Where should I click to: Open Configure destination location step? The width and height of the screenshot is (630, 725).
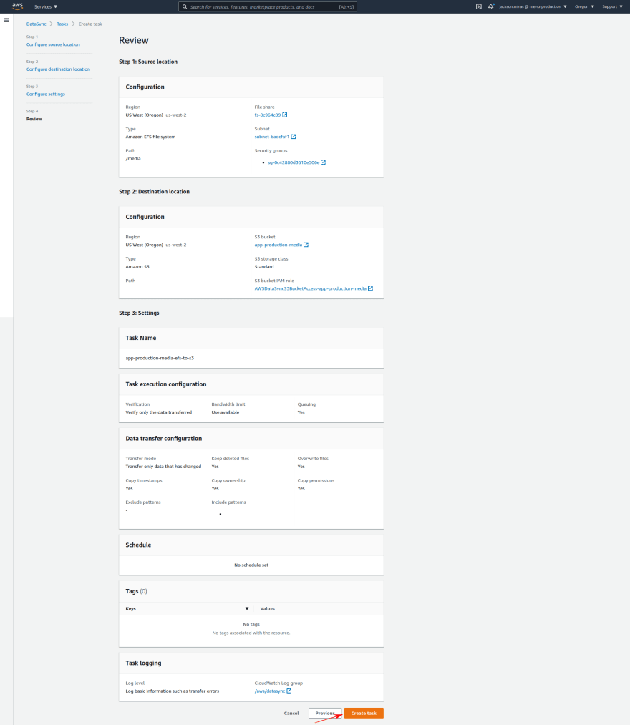tap(58, 69)
